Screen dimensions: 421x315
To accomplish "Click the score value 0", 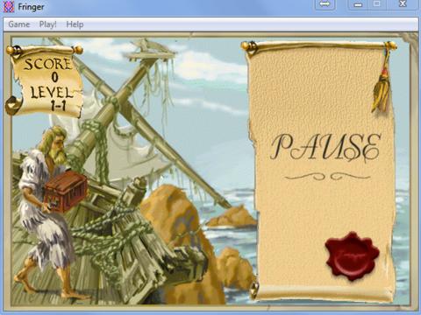I will click(x=54, y=77).
